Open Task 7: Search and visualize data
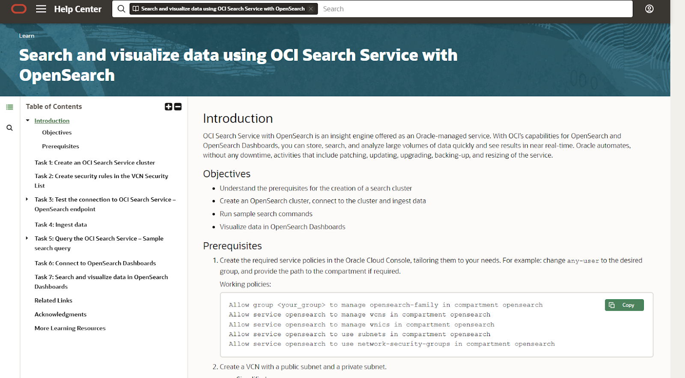This screenshot has height=378, width=685. pos(101,282)
